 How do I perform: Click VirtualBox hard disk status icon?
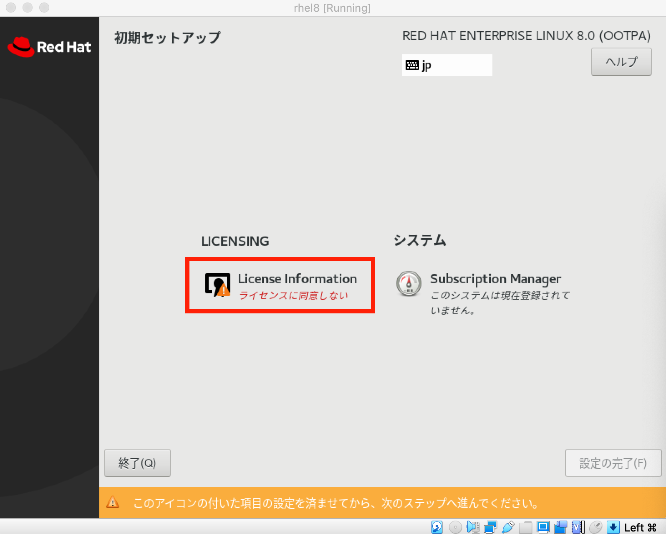click(x=437, y=527)
